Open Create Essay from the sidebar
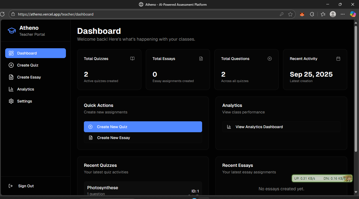 tap(35, 77)
